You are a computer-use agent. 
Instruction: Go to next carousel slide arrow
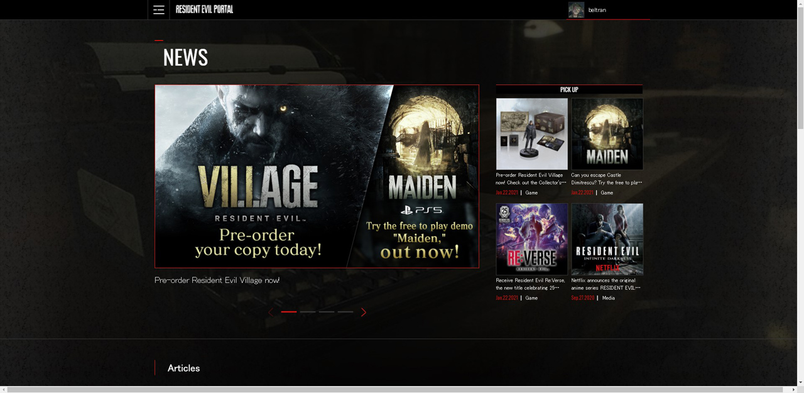pos(363,312)
